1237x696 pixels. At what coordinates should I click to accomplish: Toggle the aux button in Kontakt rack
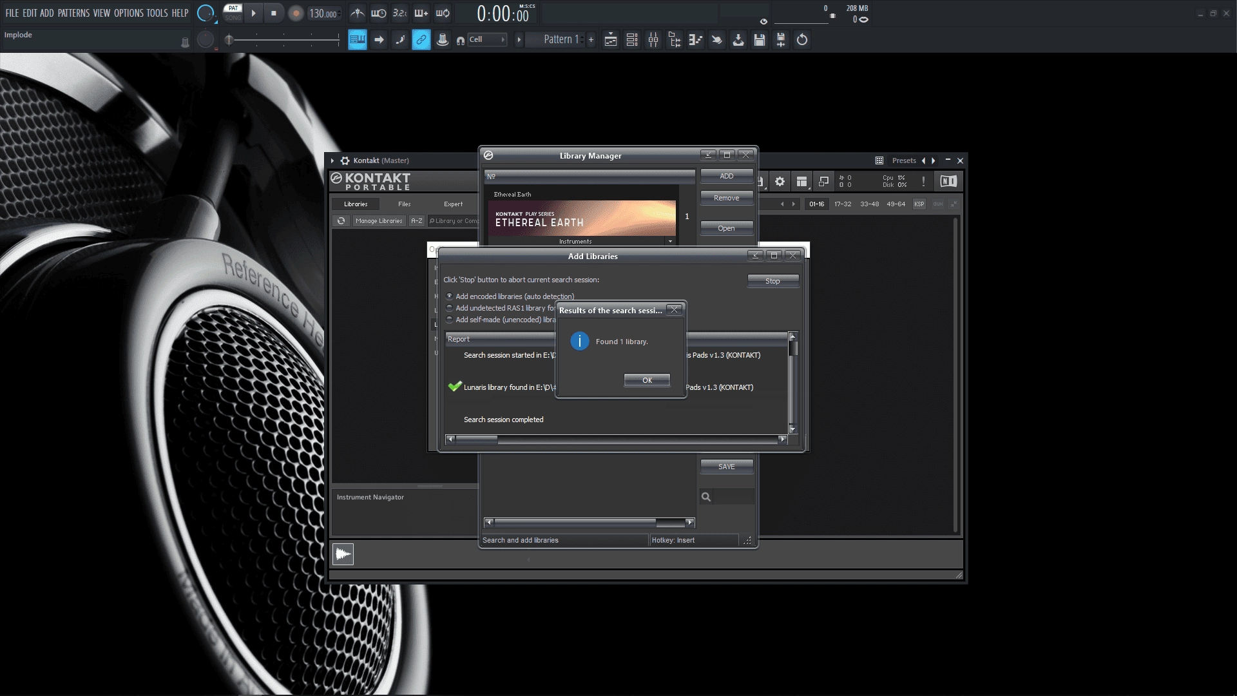click(938, 204)
